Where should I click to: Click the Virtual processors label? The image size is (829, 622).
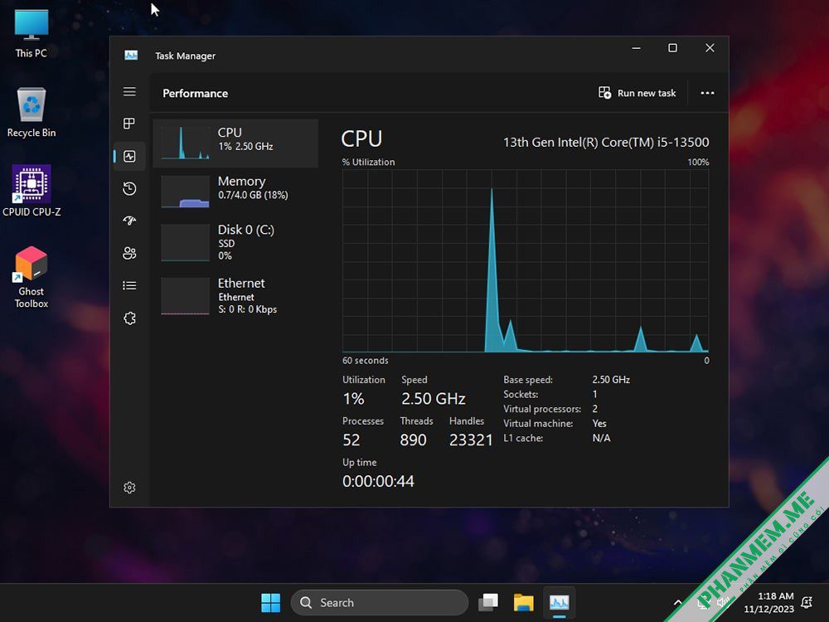542,409
